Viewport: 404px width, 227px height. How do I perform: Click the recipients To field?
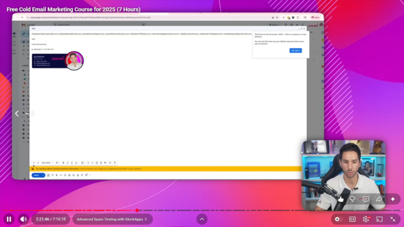[141, 34]
